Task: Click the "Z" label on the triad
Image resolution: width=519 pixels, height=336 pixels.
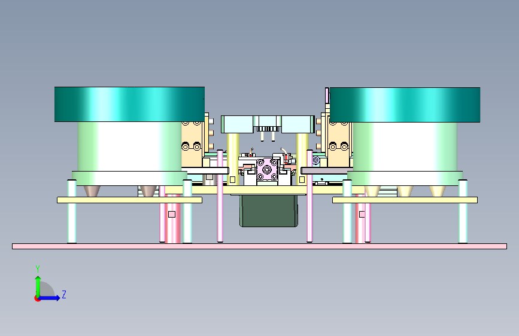Action: click(64, 294)
